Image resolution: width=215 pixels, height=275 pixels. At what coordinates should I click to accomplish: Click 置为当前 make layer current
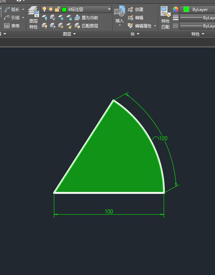click(86, 17)
